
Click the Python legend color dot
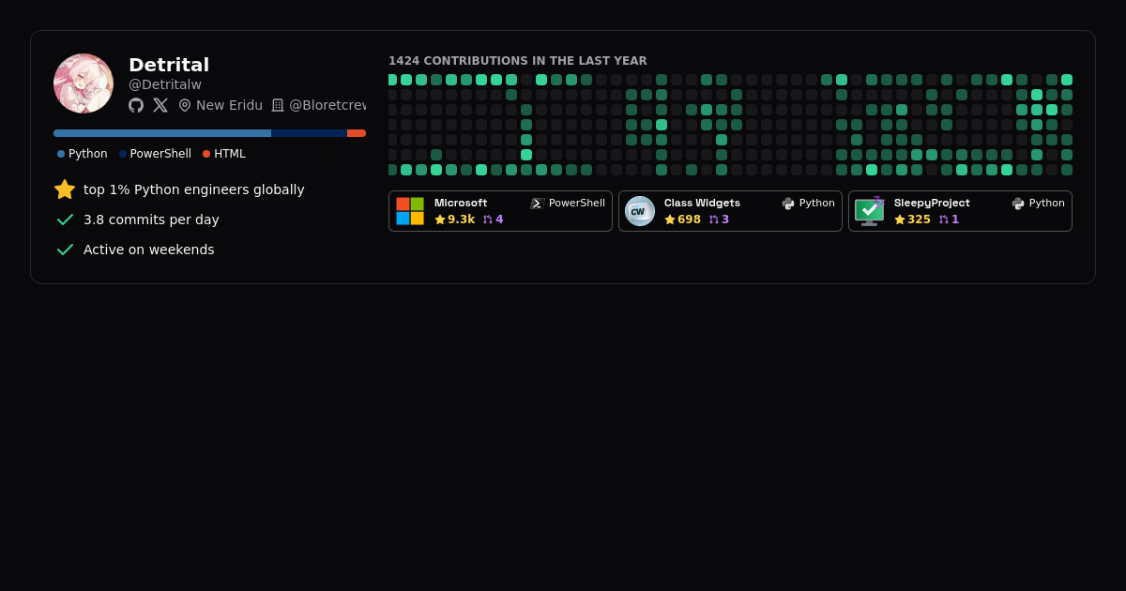pyautogui.click(x=61, y=154)
